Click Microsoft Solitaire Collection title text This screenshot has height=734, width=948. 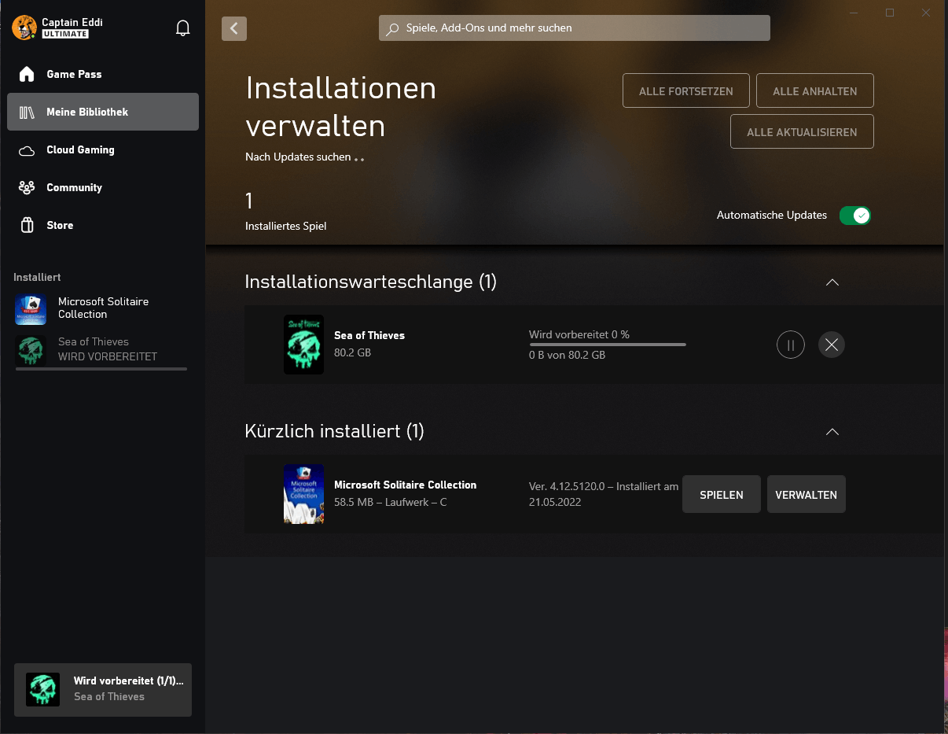click(406, 485)
